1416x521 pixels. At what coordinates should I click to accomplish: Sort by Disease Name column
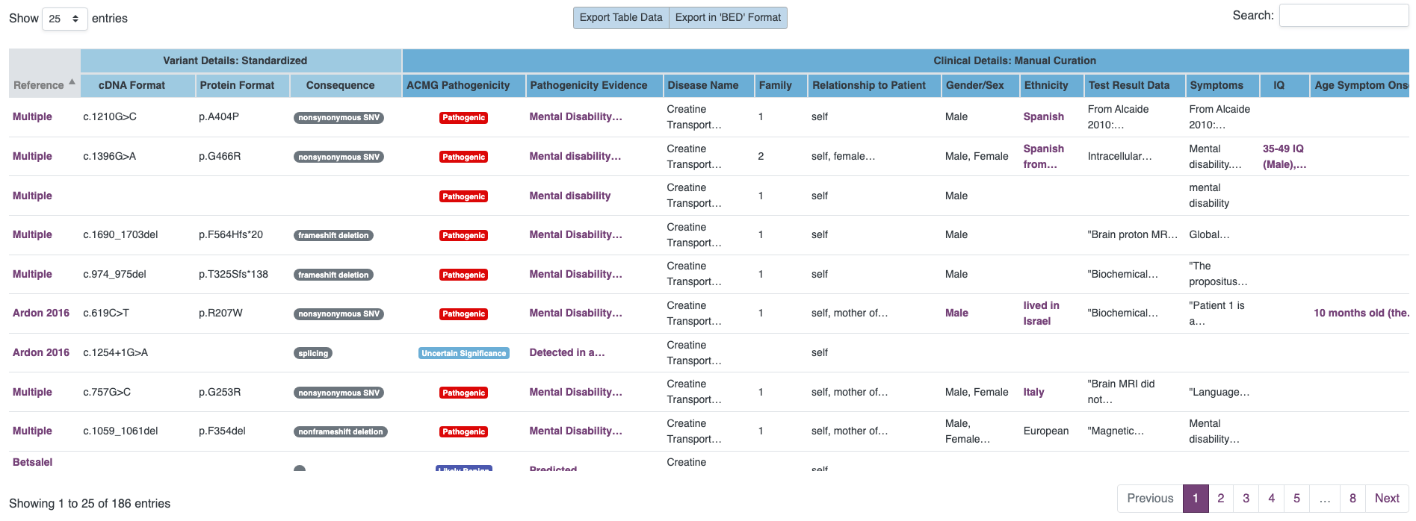708,85
